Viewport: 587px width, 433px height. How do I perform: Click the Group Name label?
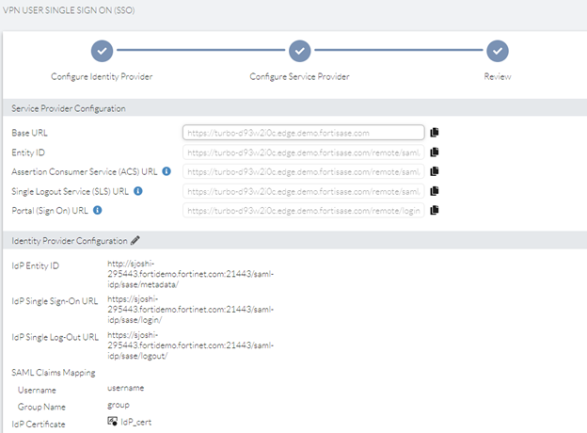41,407
